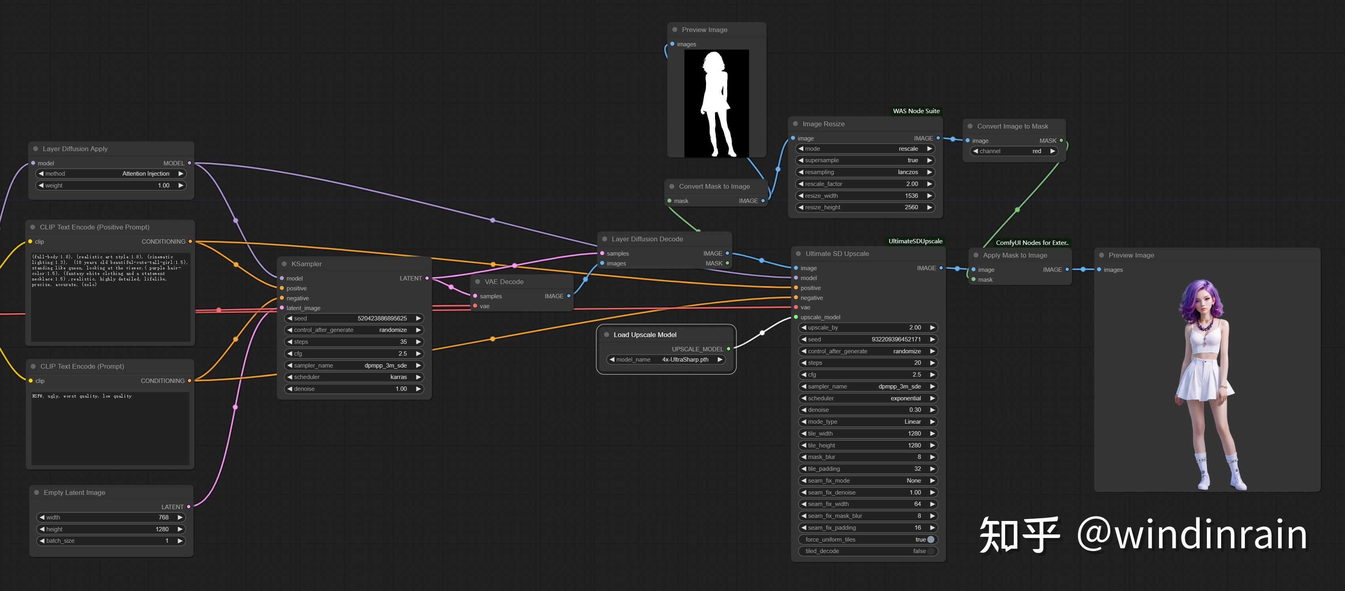Click the Convert Image to Mask MASK output socket
The width and height of the screenshot is (1345, 591).
click(x=1061, y=140)
